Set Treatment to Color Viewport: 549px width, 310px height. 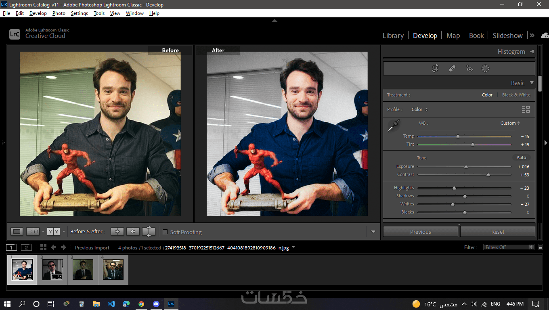click(x=487, y=95)
